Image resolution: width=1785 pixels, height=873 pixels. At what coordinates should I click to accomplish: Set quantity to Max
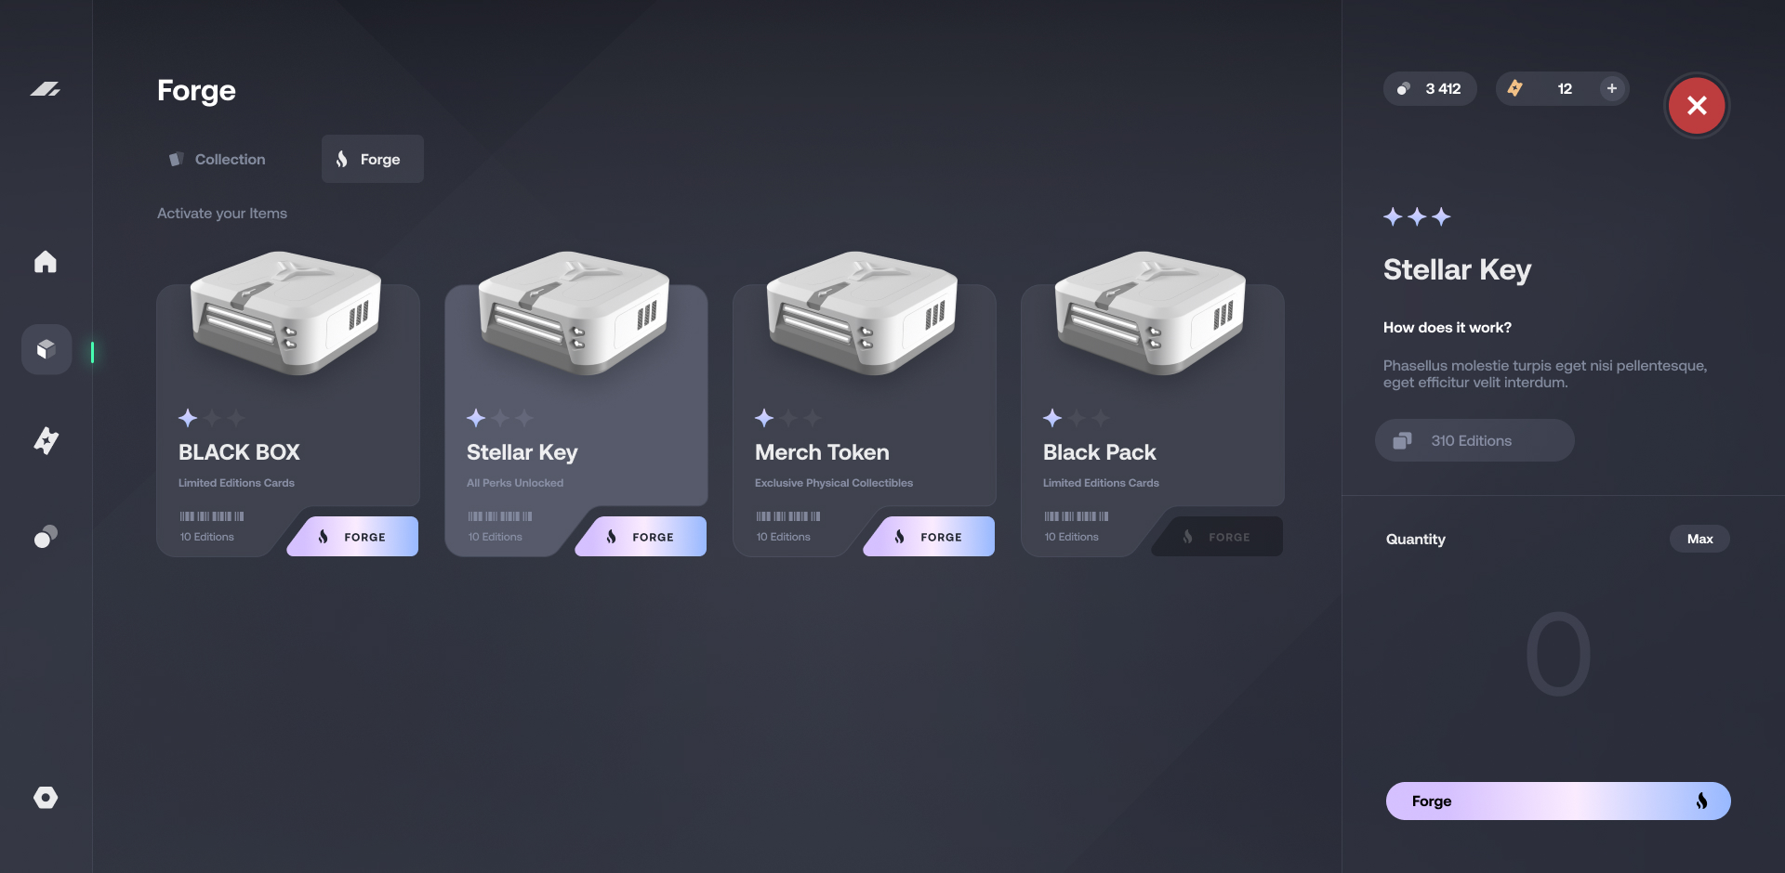point(1699,539)
